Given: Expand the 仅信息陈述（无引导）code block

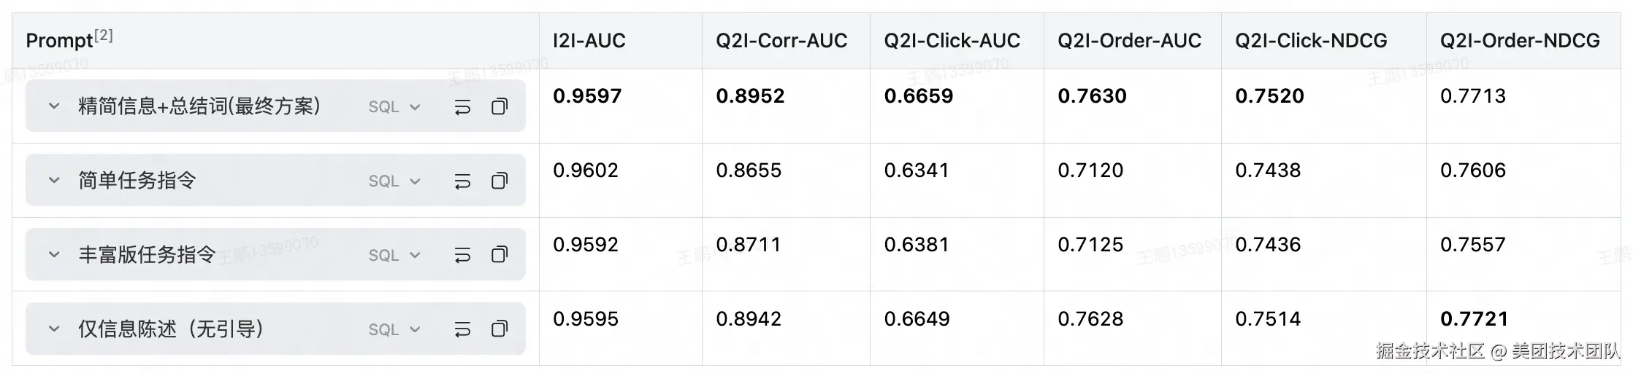Looking at the screenshot, I should click(x=54, y=329).
